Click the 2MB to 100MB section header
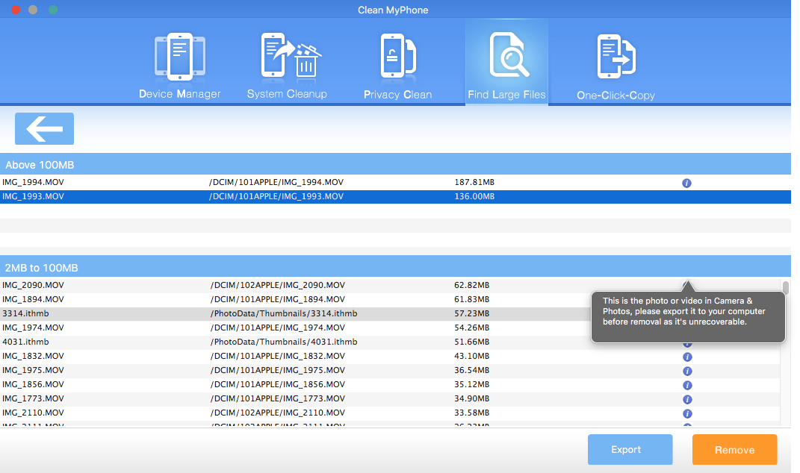Viewport: 800px width, 473px height. pos(395,266)
